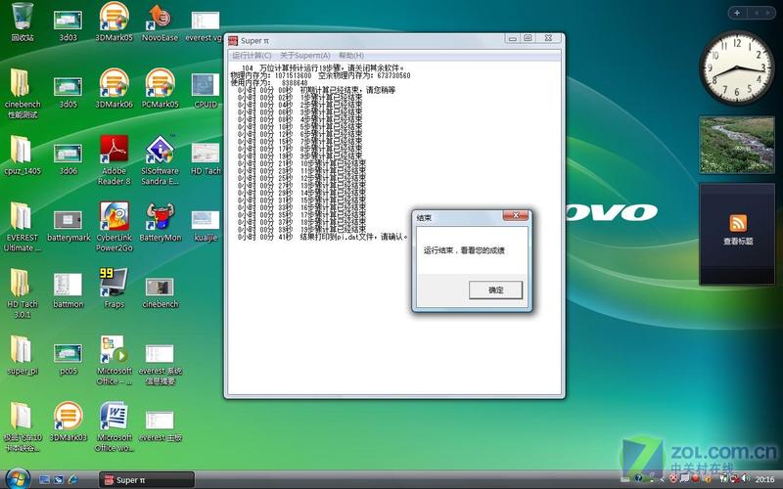Image resolution: width=783 pixels, height=489 pixels.
Task: Open the pc05 image file
Action: pyautogui.click(x=68, y=359)
